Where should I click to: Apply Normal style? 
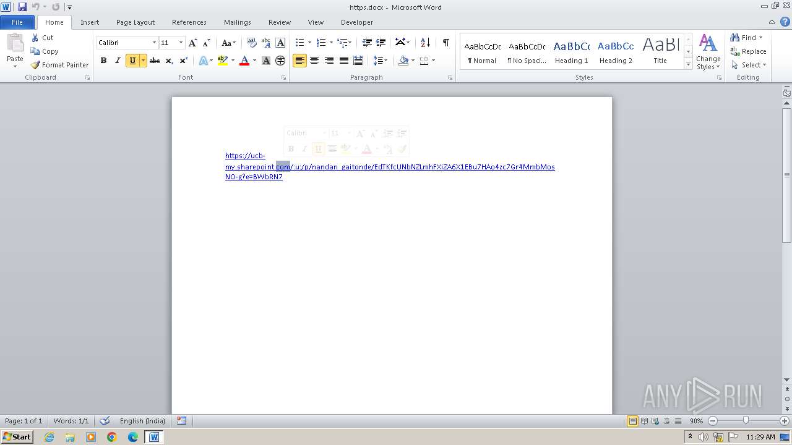click(x=482, y=52)
